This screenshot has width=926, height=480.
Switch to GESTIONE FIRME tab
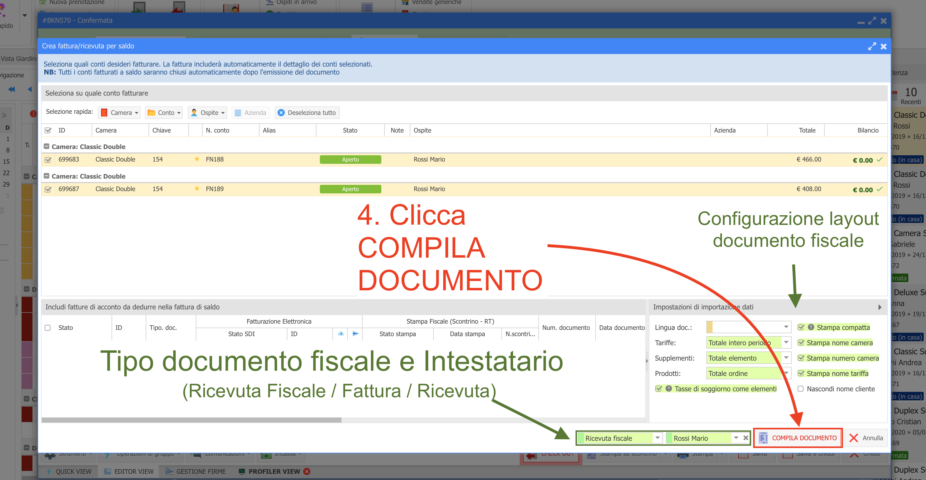[x=195, y=472]
